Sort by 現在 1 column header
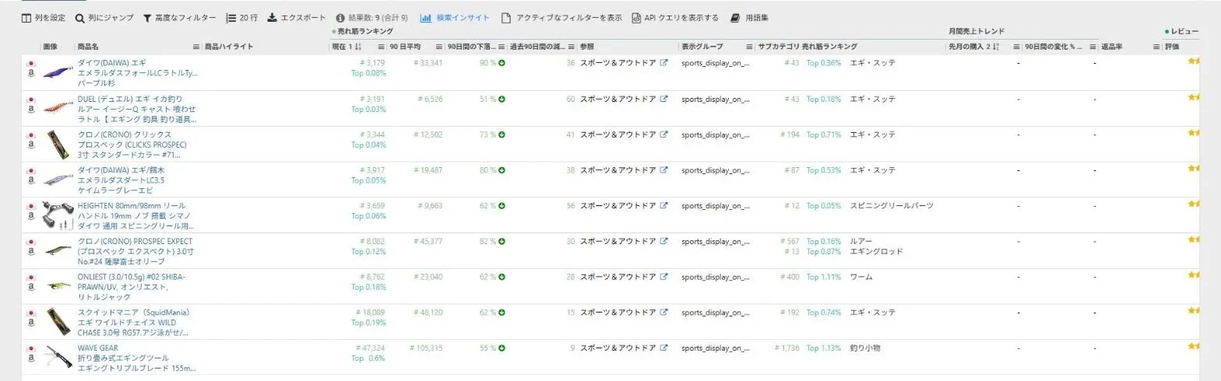 point(347,47)
